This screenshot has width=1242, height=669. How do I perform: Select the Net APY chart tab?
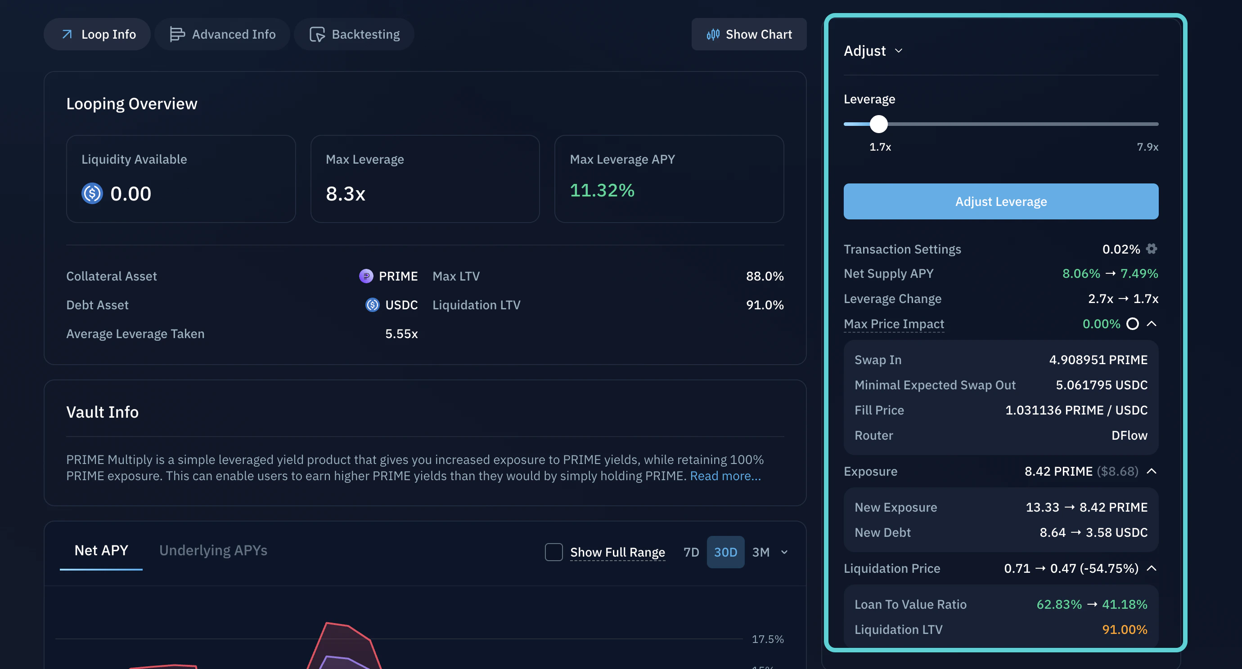click(x=101, y=550)
